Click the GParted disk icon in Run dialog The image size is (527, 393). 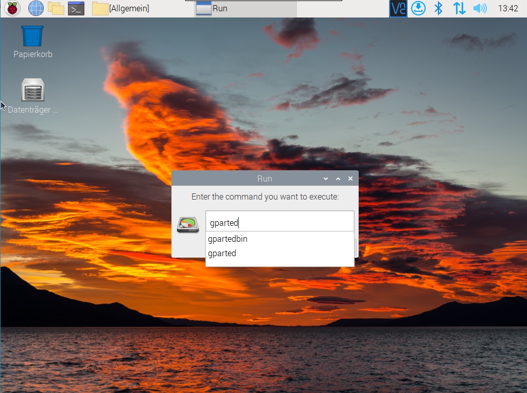click(x=188, y=225)
